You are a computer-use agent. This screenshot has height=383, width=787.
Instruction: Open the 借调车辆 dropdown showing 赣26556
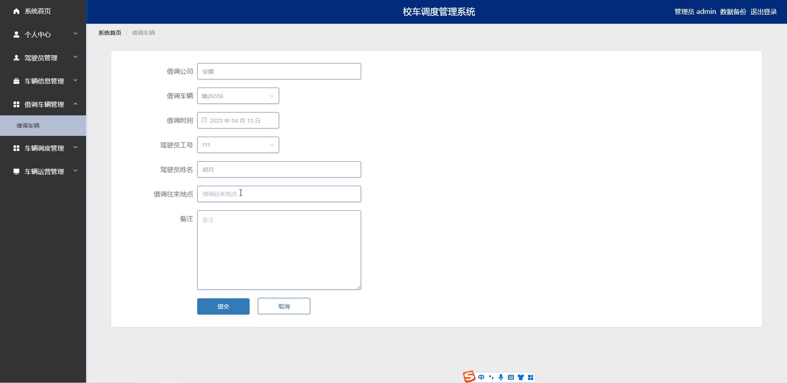(238, 96)
